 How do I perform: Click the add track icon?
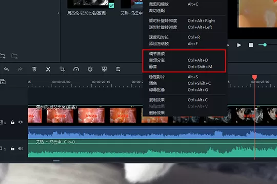[x=3, y=82]
